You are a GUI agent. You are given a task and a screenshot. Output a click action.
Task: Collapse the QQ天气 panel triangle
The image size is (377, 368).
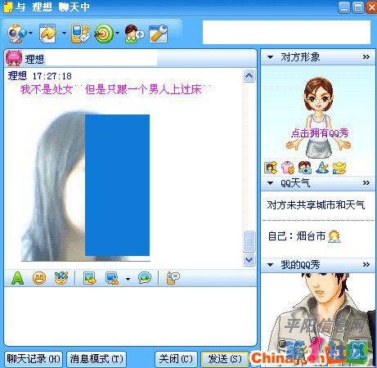pos(270,183)
